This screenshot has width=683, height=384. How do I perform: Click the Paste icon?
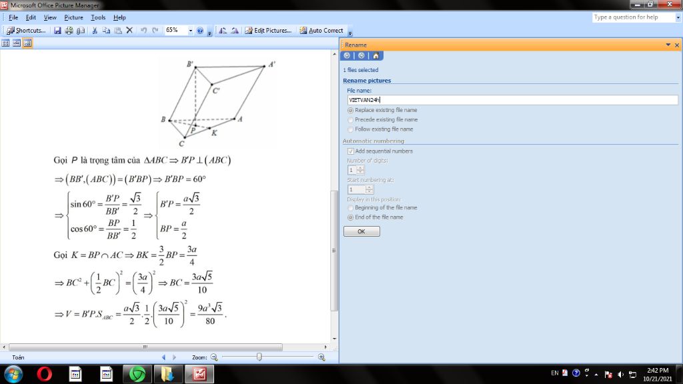click(118, 31)
